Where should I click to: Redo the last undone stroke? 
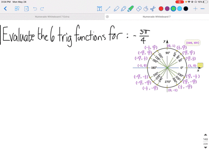point(42,9)
